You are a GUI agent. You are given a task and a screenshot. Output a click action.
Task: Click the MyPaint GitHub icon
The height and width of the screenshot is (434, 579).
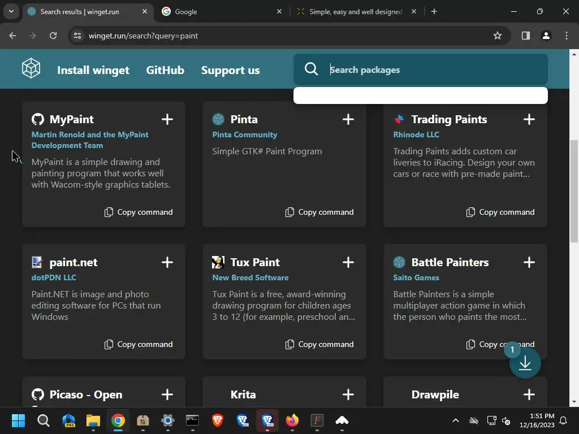point(38,119)
